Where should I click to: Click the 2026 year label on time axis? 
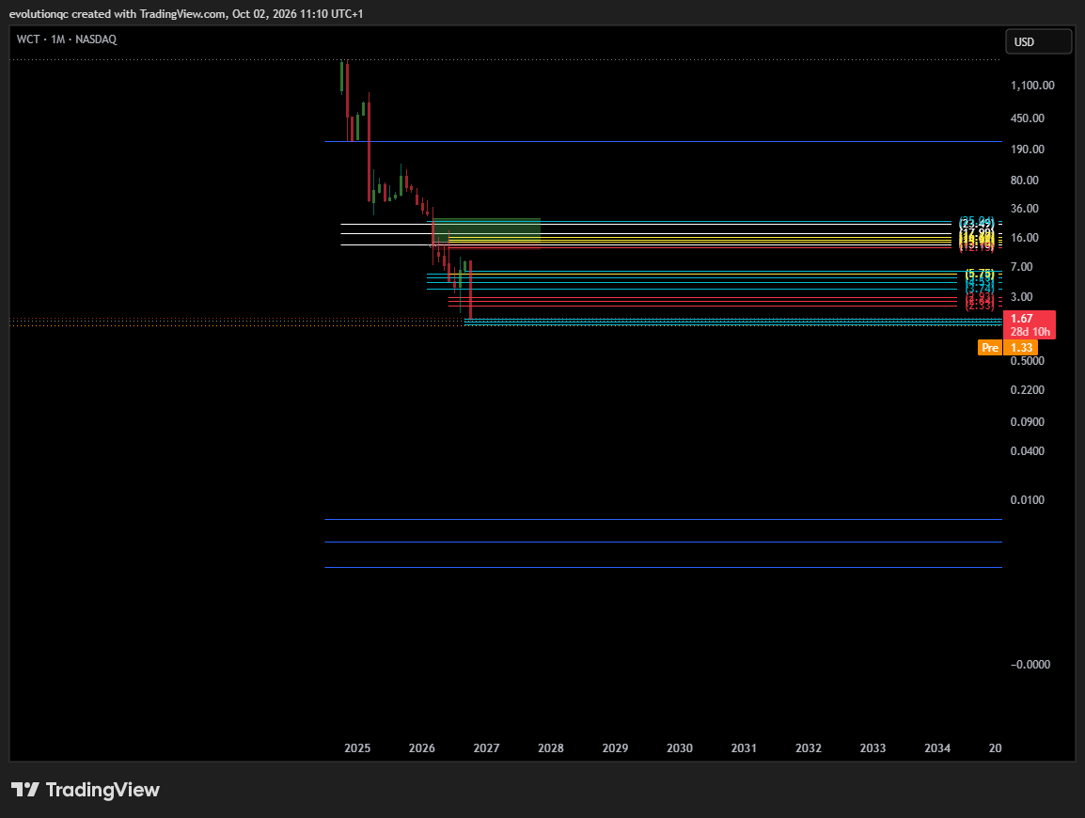click(x=422, y=748)
